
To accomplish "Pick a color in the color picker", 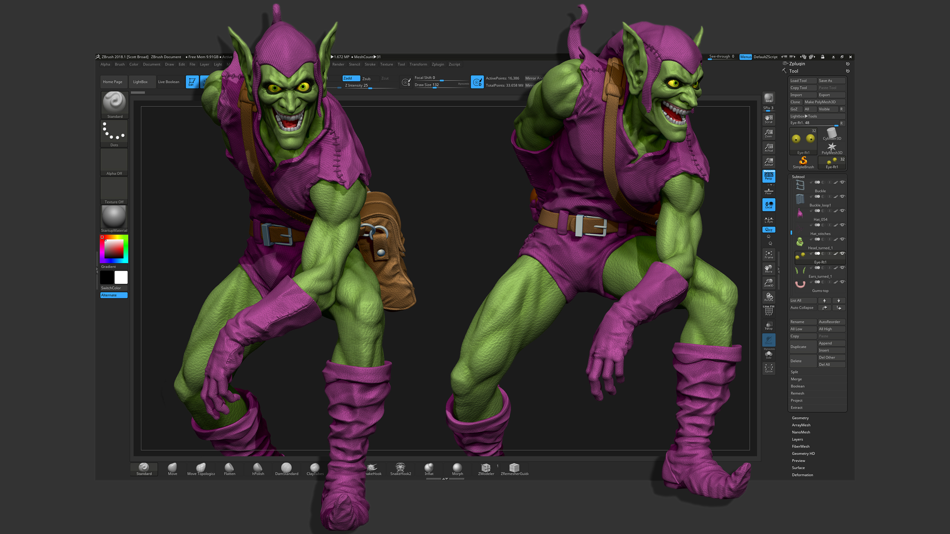I will tap(114, 249).
